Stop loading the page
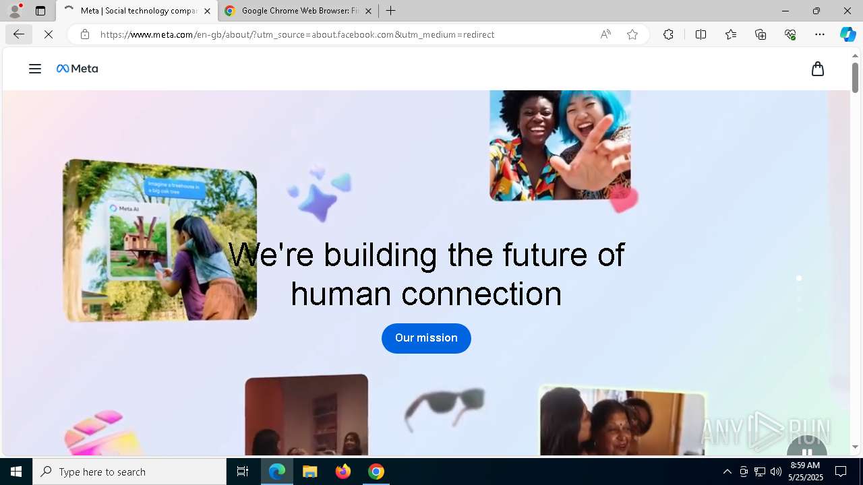Viewport: 863px width, 485px height. pyautogui.click(x=49, y=34)
